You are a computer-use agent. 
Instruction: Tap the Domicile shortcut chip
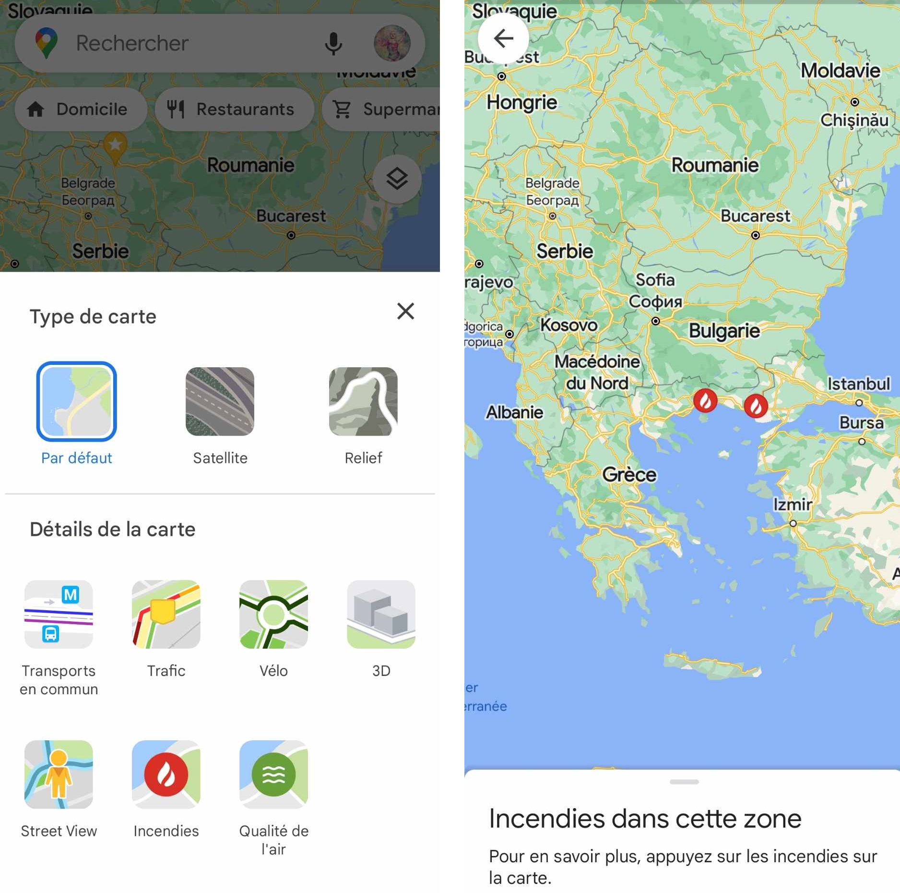coord(81,109)
